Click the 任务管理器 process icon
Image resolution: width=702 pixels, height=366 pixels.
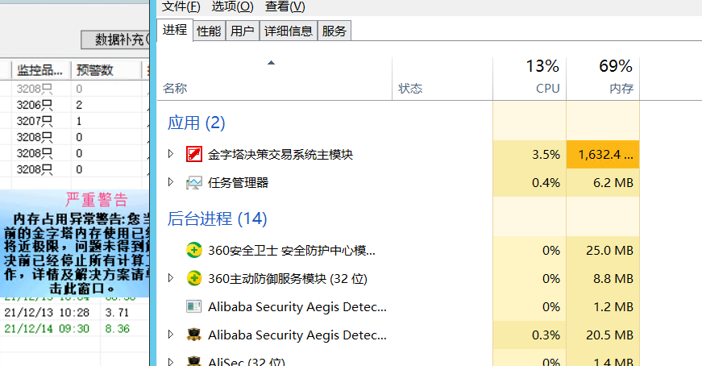coord(194,183)
